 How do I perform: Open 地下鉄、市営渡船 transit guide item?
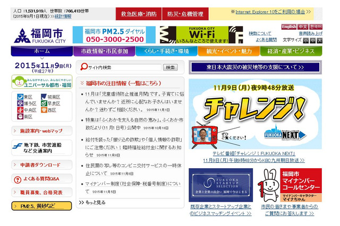point(41,148)
